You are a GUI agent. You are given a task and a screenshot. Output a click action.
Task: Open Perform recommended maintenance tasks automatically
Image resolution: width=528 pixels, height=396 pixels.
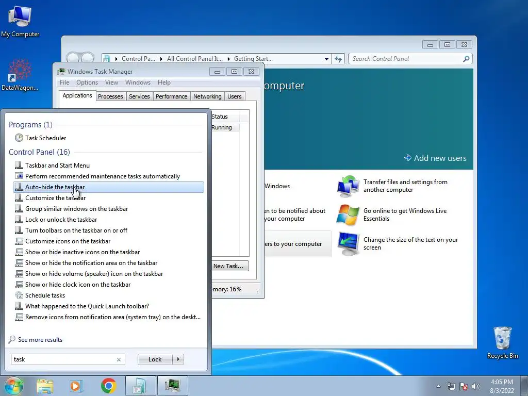point(109,176)
